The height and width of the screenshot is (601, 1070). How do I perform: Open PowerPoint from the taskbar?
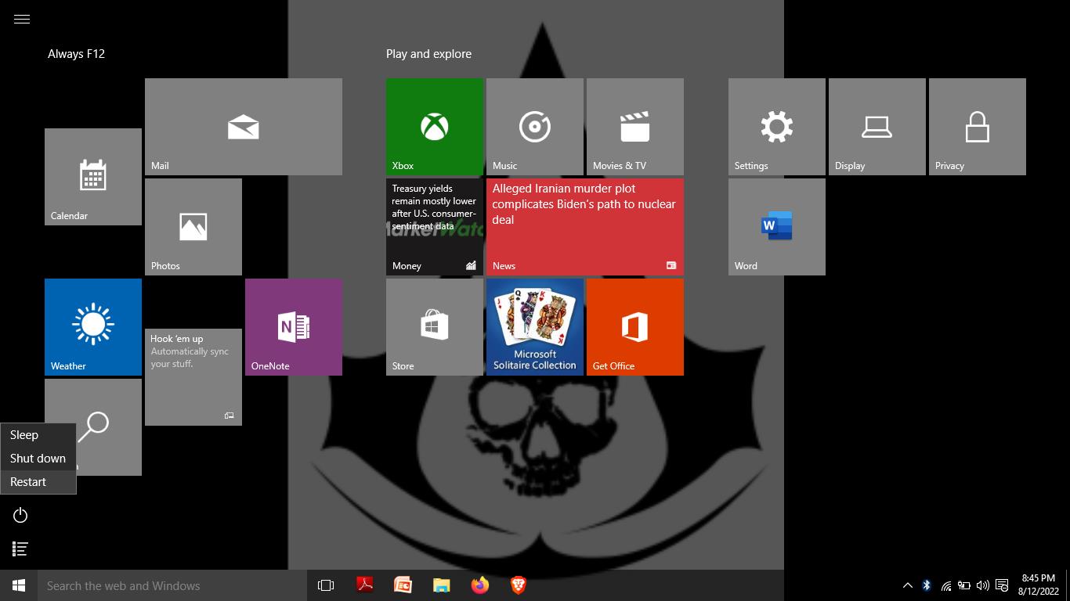pos(403,585)
